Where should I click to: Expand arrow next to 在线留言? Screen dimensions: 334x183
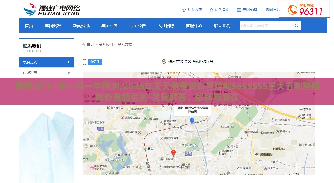click(x=69, y=73)
